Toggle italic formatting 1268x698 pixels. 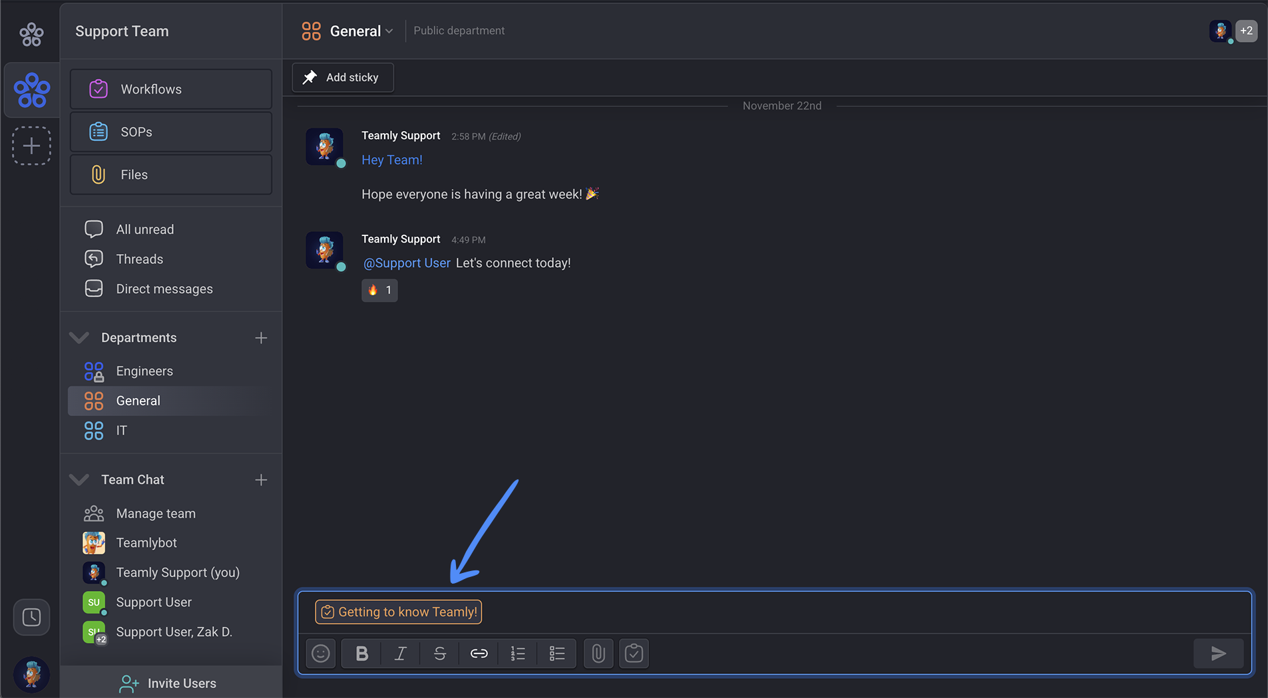click(401, 654)
